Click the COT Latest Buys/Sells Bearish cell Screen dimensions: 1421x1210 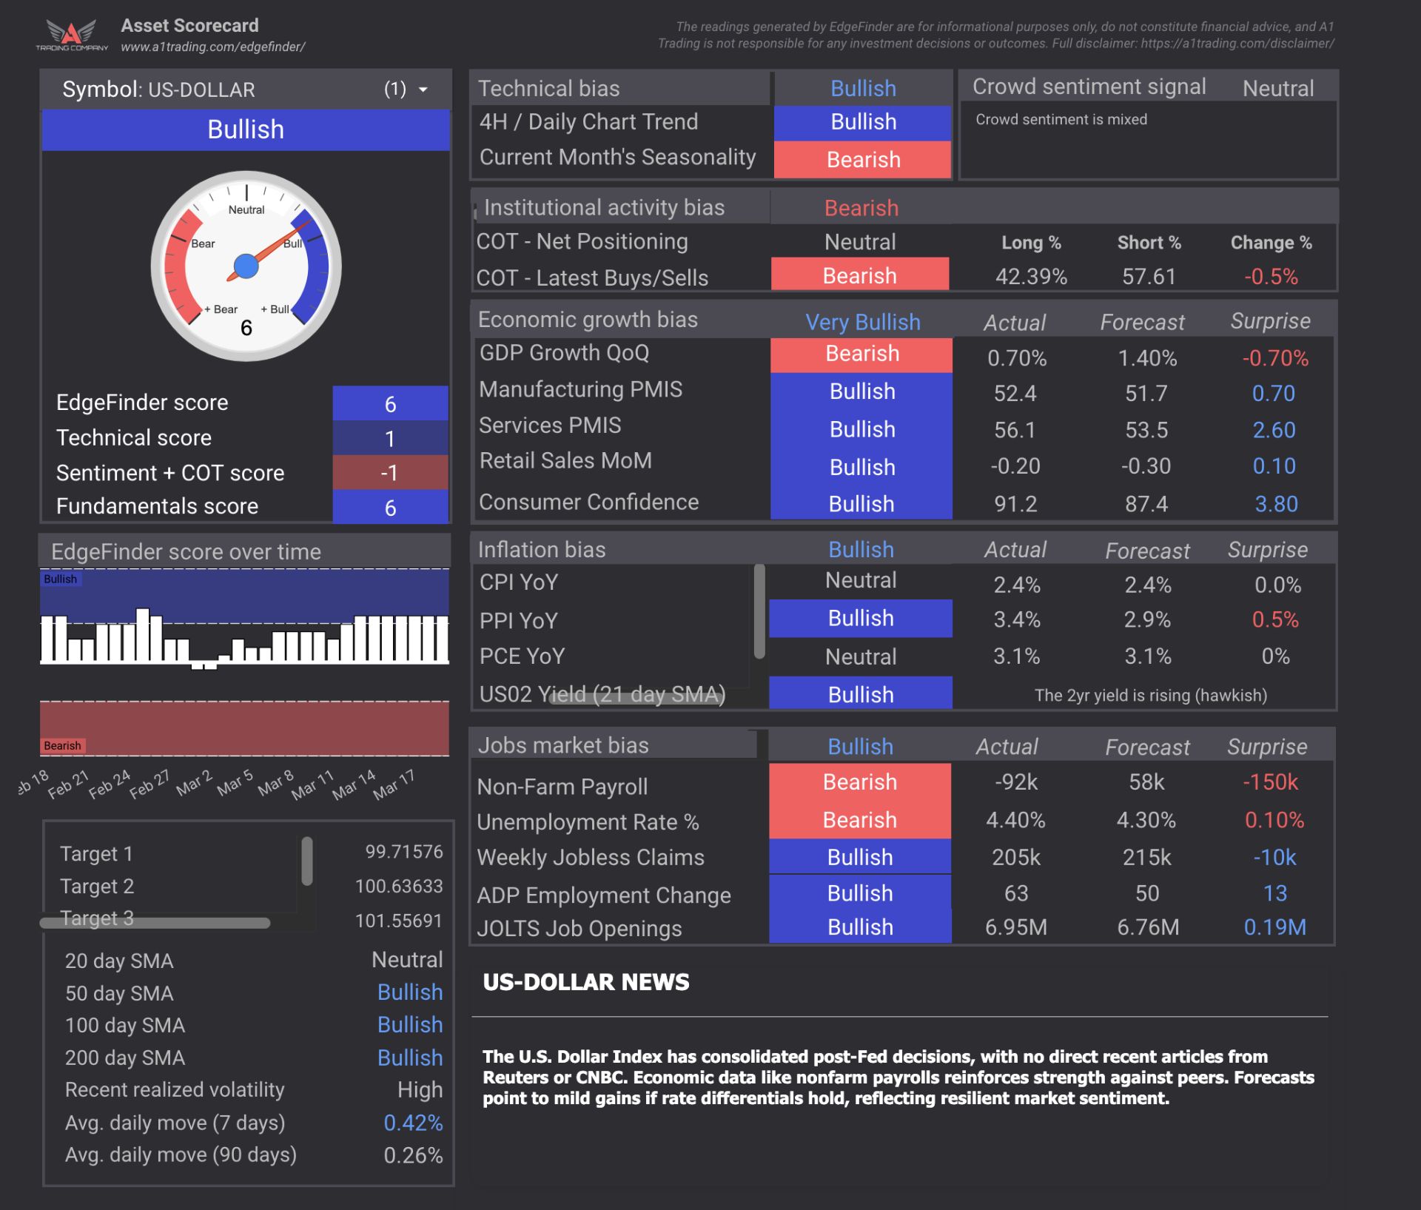859,275
